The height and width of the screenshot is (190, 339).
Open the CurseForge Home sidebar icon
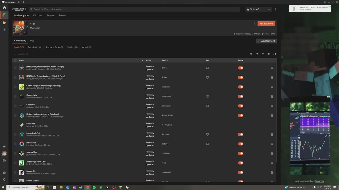(4, 8)
